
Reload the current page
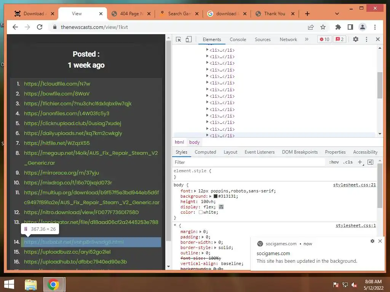(x=40, y=27)
